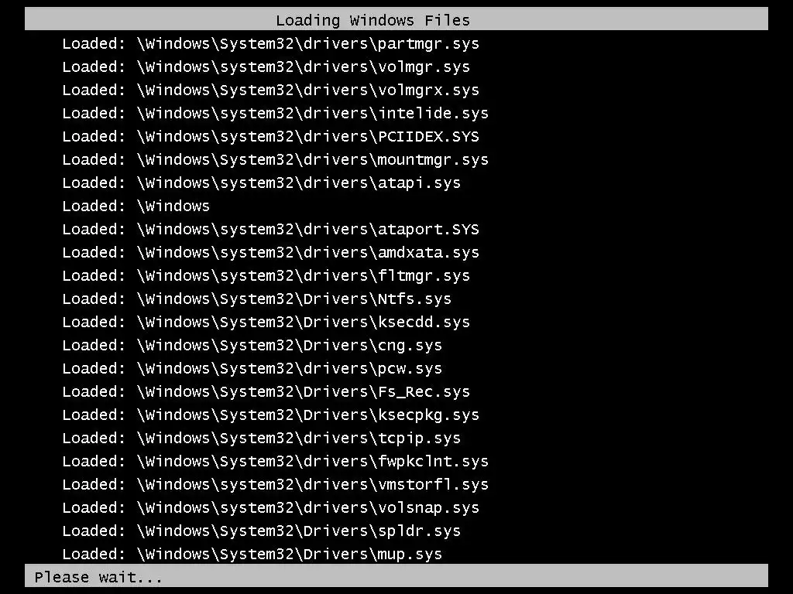Click the atapi.sys driver line

click(x=262, y=183)
